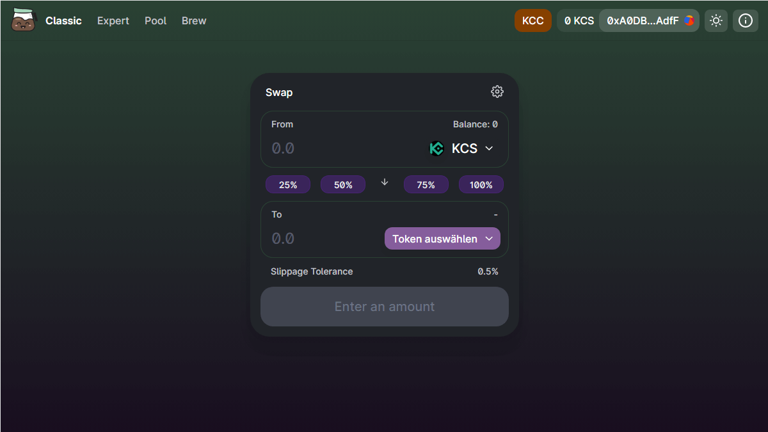Select the 25% amount button
This screenshot has height=432, width=768.
pos(288,185)
